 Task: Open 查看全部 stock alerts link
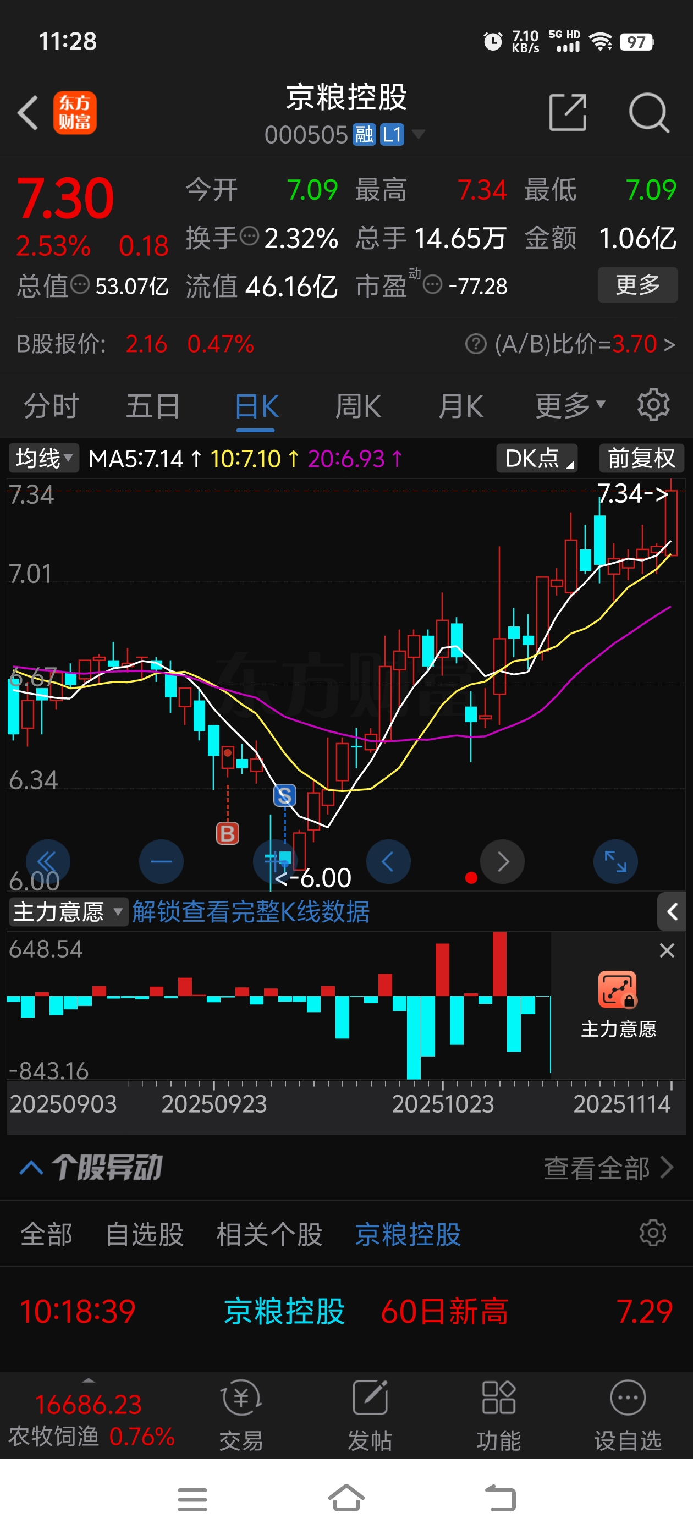(609, 1168)
